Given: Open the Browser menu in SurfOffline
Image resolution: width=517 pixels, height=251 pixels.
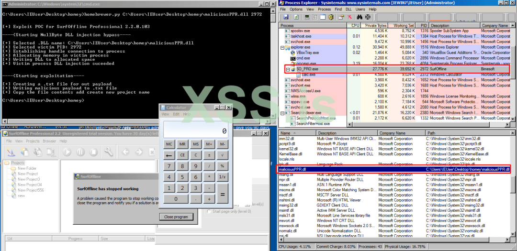Looking at the screenshot, I should pos(49,141).
